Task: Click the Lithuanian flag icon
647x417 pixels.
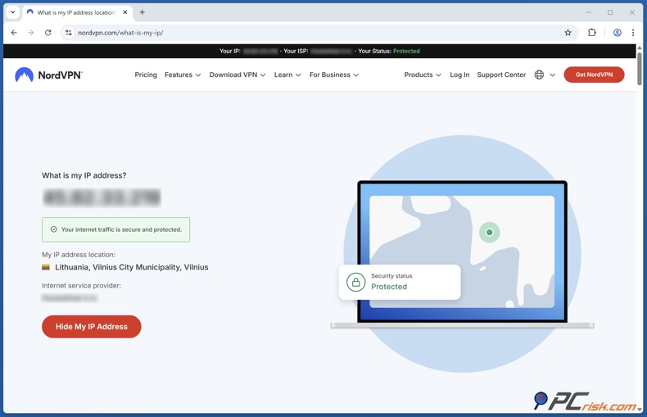Action: [x=46, y=267]
